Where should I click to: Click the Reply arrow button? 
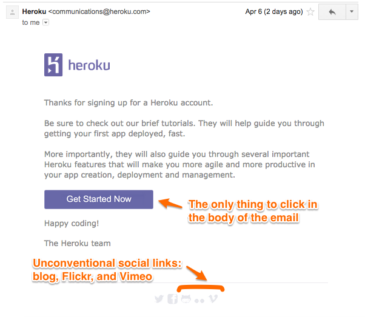332,12
